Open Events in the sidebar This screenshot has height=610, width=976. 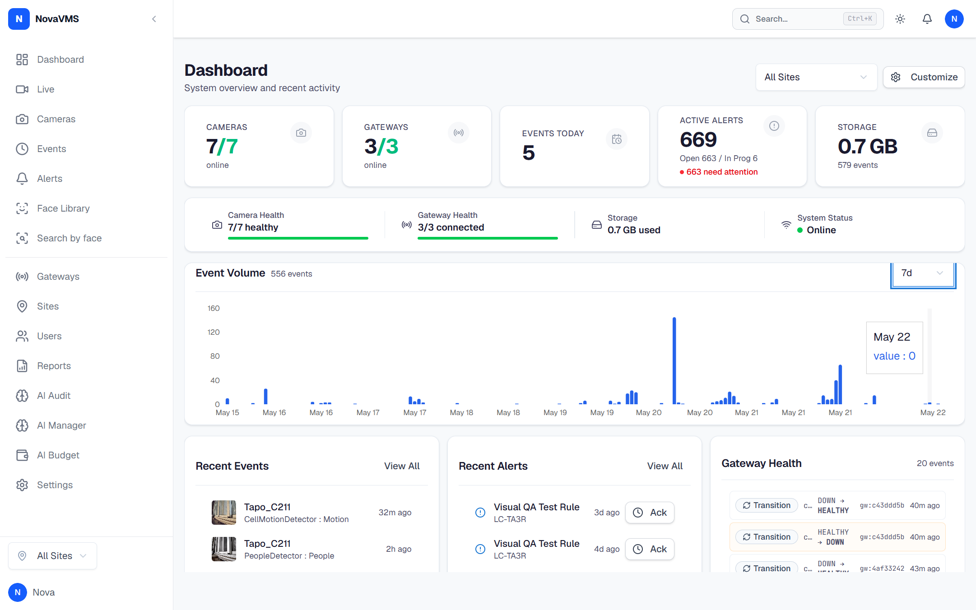tap(87, 149)
